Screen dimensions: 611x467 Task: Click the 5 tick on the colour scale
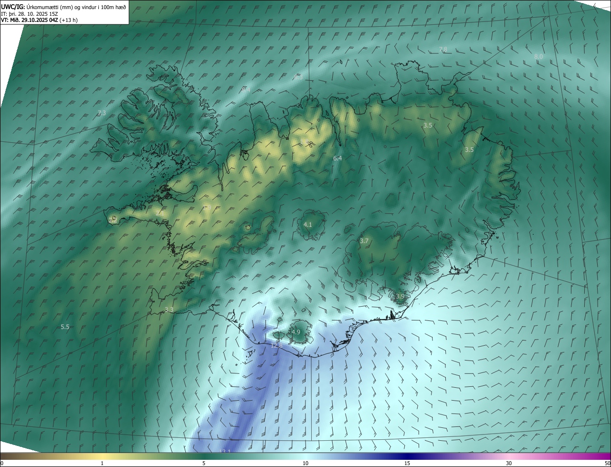pos(204,463)
